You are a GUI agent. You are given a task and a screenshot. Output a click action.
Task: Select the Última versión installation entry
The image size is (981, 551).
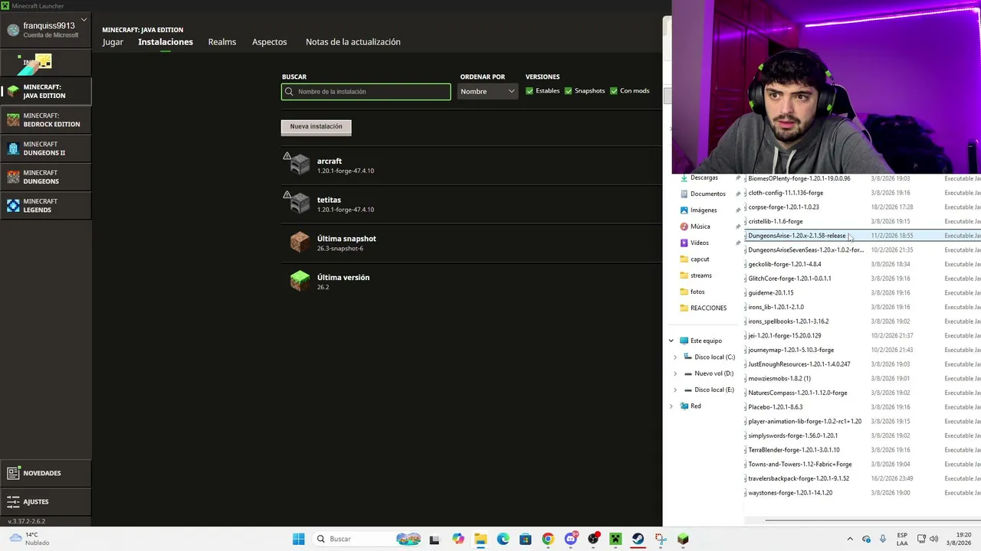pyautogui.click(x=471, y=281)
